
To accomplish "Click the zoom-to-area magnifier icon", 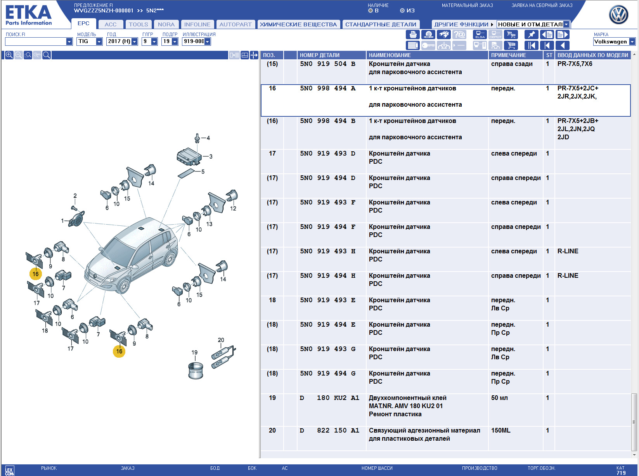I will (28, 55).
